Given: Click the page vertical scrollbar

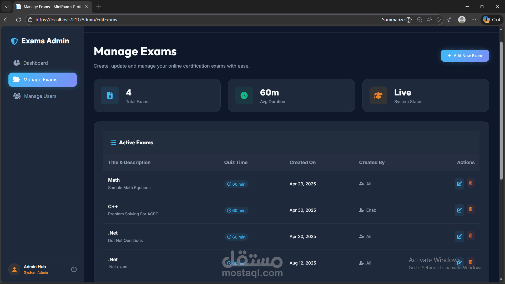Looking at the screenshot, I should [501, 110].
